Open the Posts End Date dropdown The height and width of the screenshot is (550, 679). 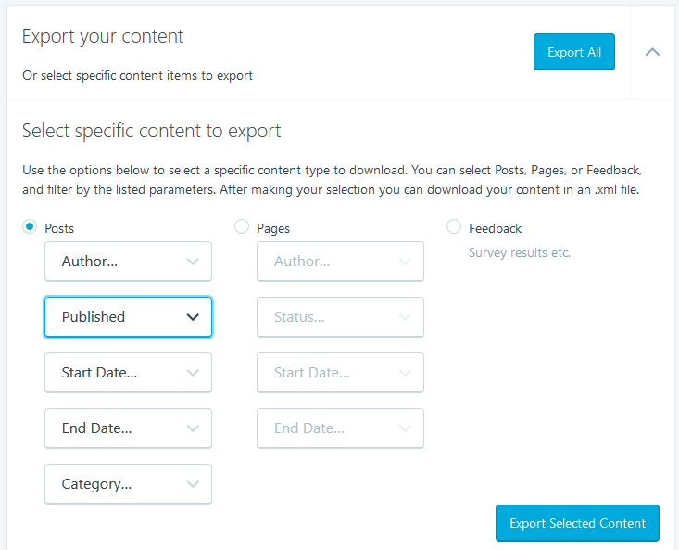point(128,428)
